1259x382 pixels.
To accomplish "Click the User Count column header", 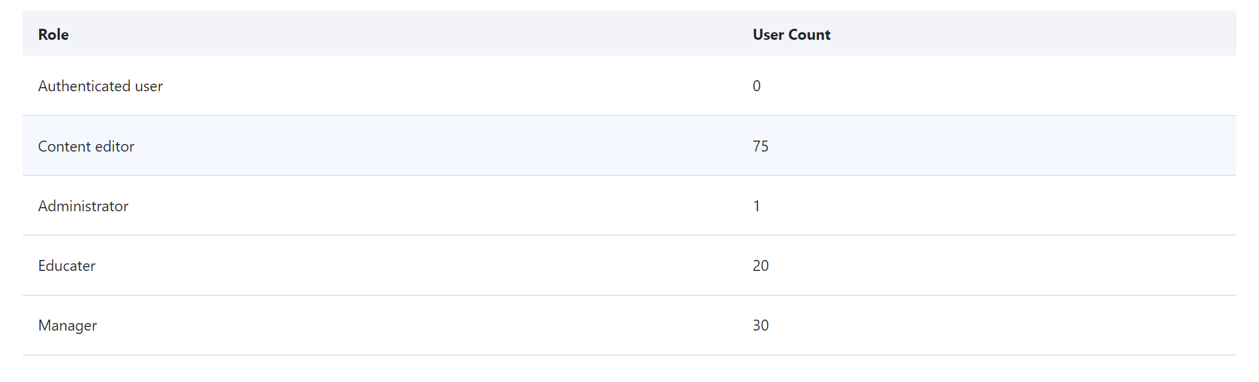I will (791, 34).
